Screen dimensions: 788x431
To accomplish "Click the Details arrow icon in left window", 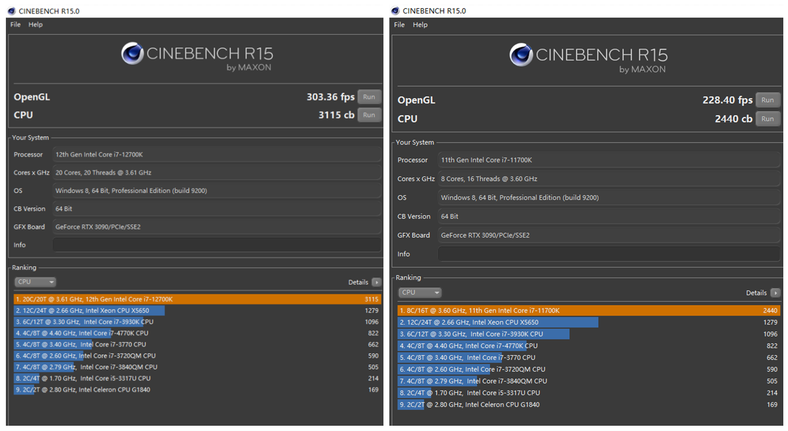I will point(376,282).
